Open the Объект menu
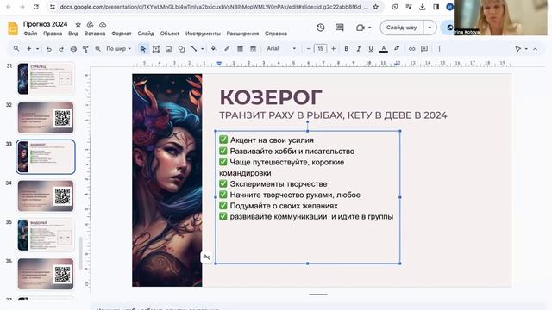The image size is (552, 310). click(x=170, y=34)
